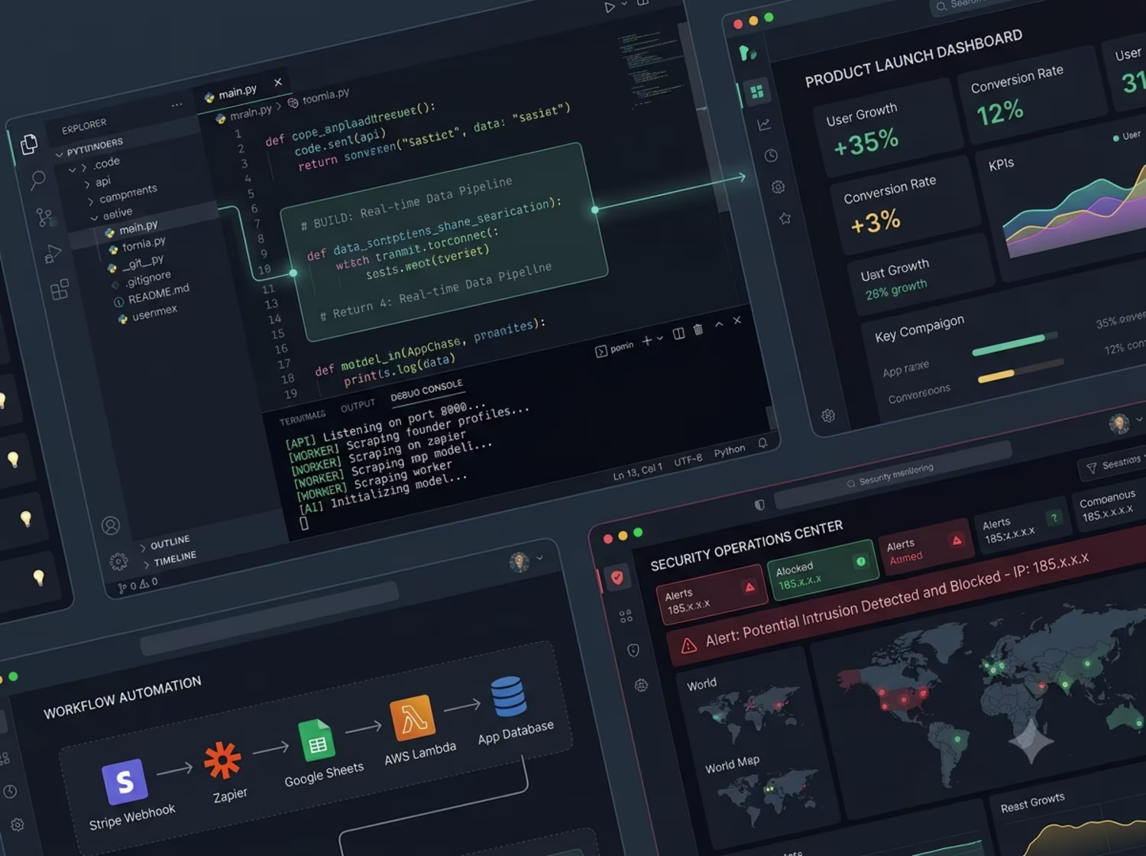Select the Zapier node in Workflow Automation
The width and height of the screenshot is (1146, 856).
click(x=222, y=760)
